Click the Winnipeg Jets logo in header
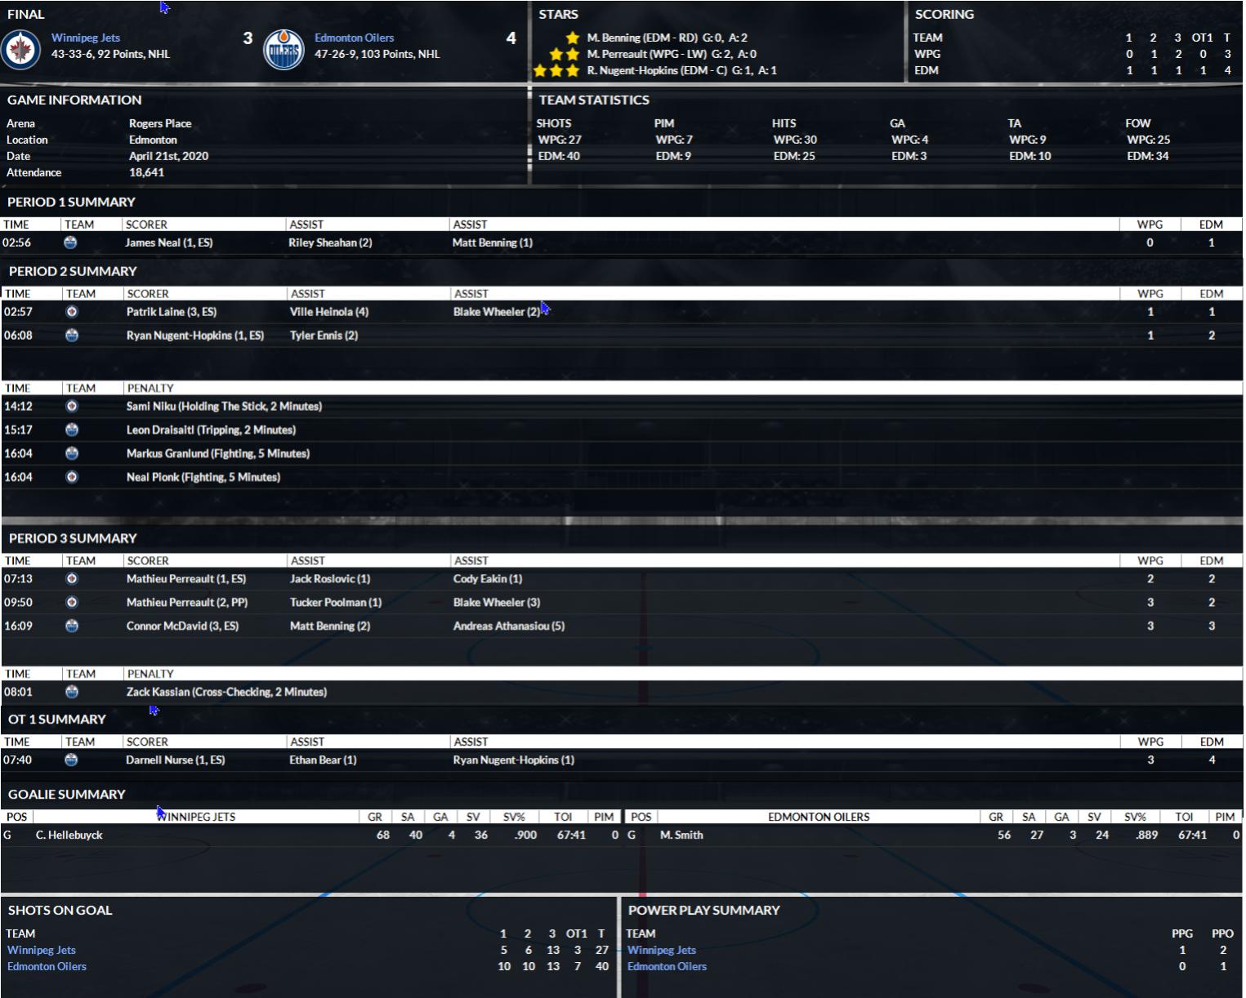This screenshot has height=998, width=1246. (x=20, y=50)
